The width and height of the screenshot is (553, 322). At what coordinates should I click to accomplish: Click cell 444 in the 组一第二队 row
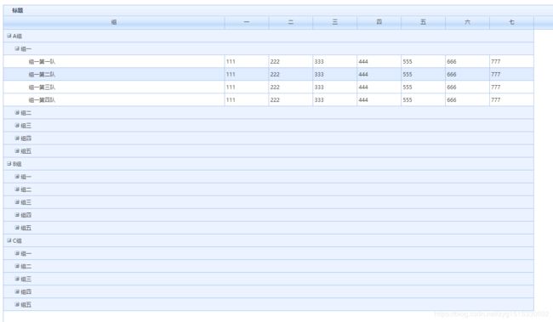point(379,74)
